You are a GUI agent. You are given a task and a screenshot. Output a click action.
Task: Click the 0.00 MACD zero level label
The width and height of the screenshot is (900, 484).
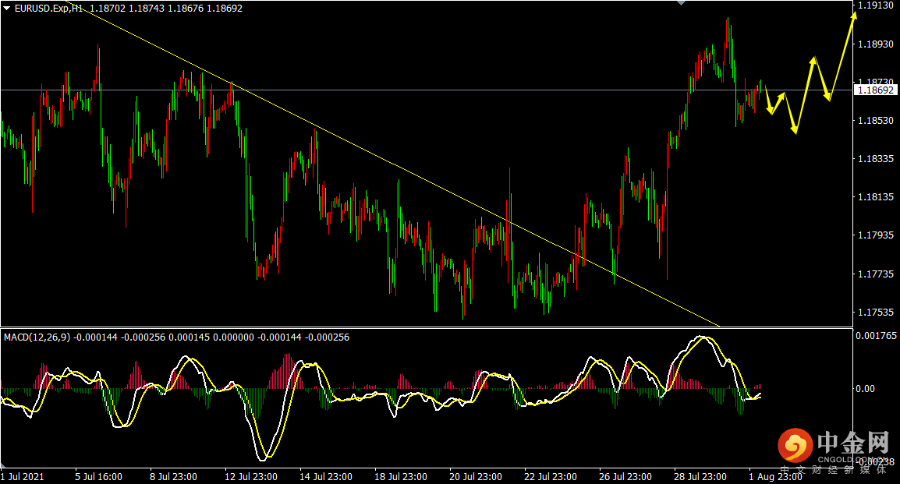point(866,388)
